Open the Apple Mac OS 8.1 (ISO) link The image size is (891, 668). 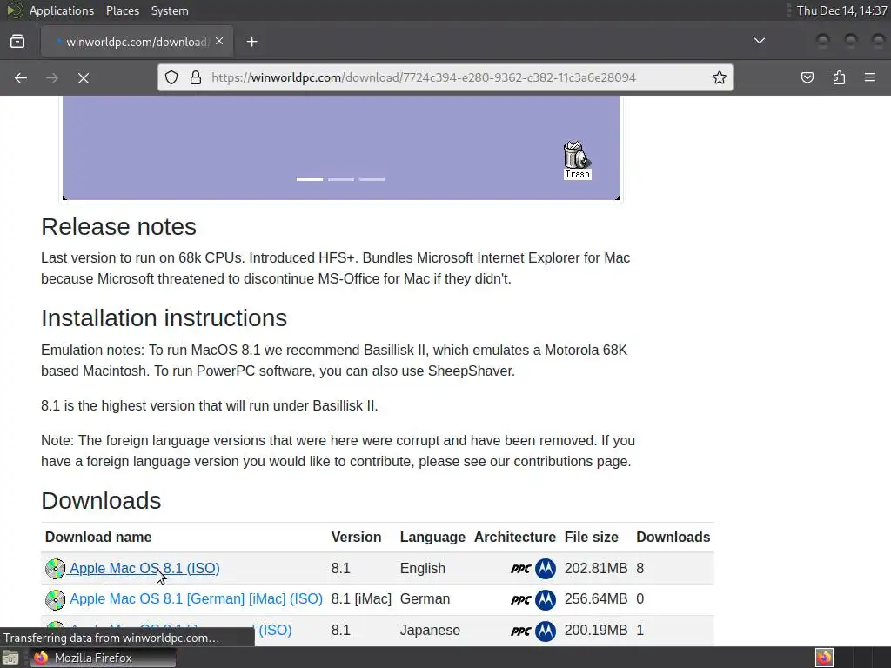coord(144,568)
